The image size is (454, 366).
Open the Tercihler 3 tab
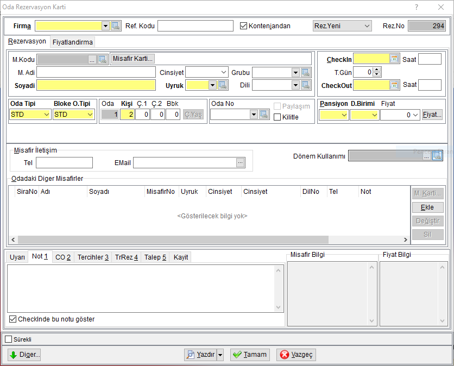(x=93, y=257)
